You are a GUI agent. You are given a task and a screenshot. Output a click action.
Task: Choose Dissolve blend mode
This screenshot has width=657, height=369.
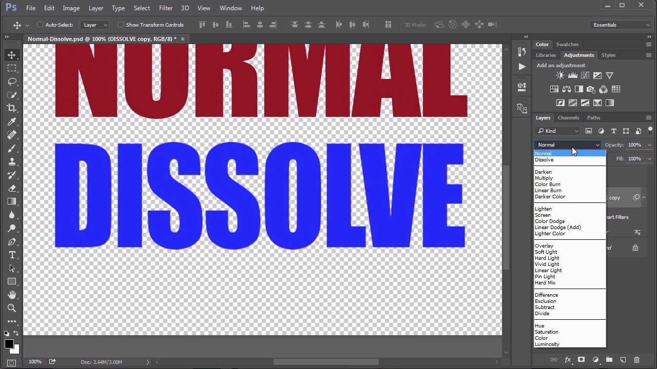570,160
